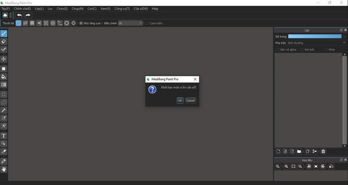Enable grid ruler snap
The image size is (348, 185).
[x=32, y=23]
